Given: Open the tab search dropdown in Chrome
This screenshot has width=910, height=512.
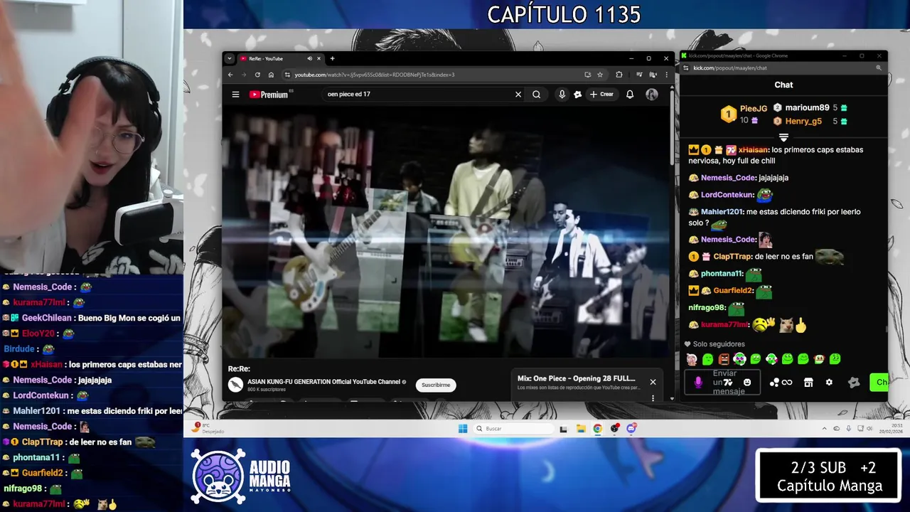Looking at the screenshot, I should click(229, 58).
